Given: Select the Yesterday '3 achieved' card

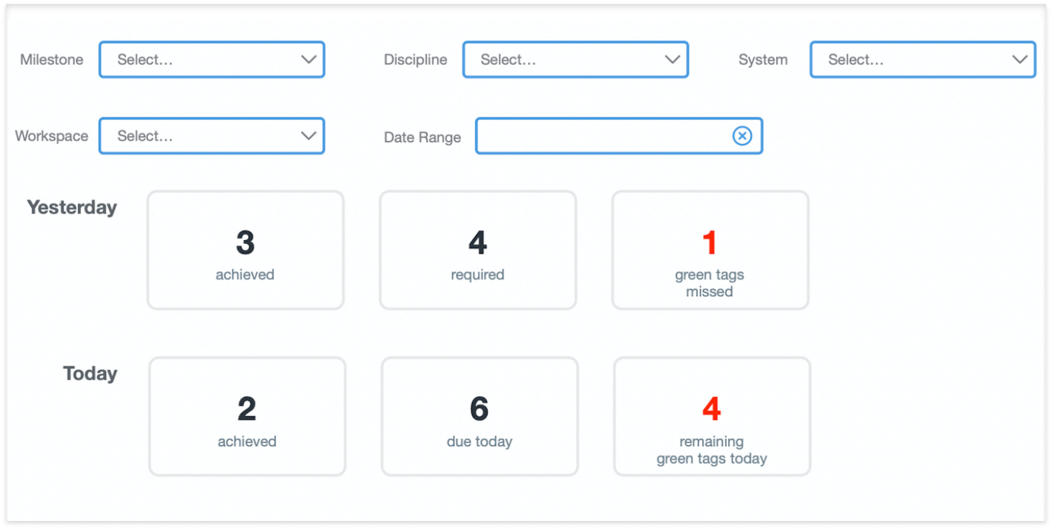Looking at the screenshot, I should pyautogui.click(x=245, y=250).
